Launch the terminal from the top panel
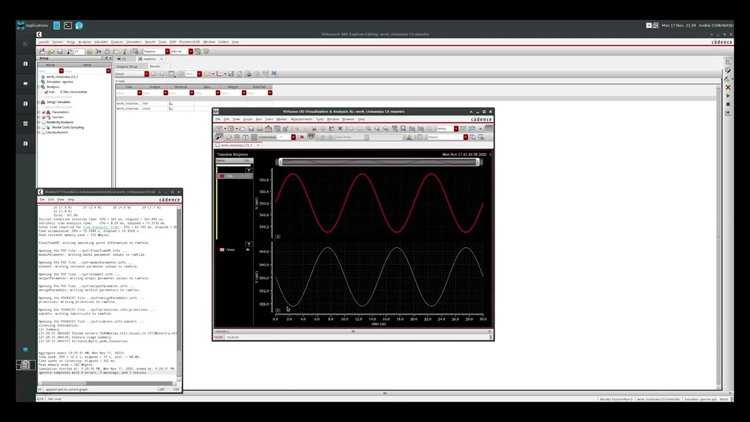750x422 pixels. (67, 25)
